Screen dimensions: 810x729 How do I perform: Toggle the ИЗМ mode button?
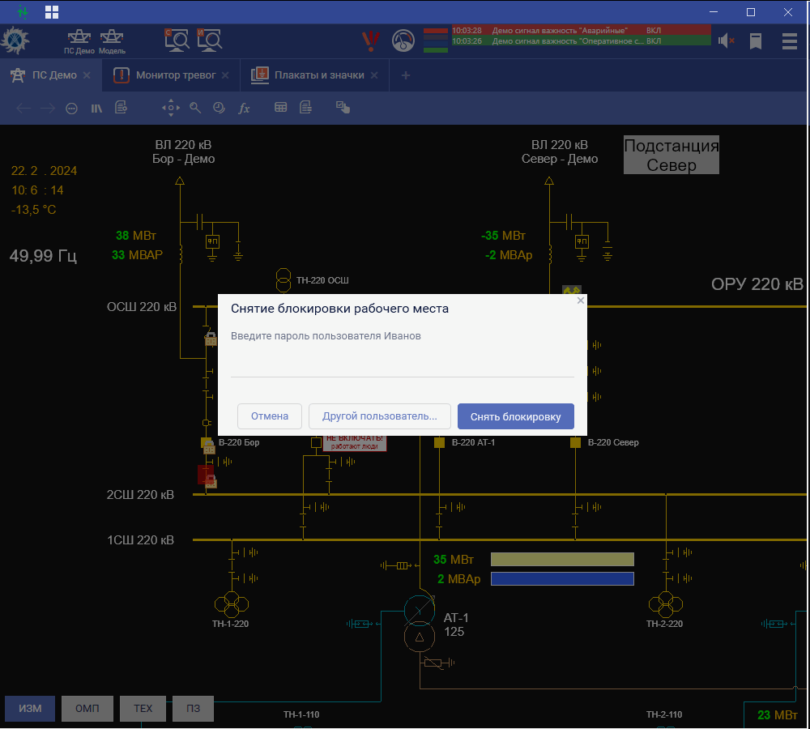(x=30, y=709)
